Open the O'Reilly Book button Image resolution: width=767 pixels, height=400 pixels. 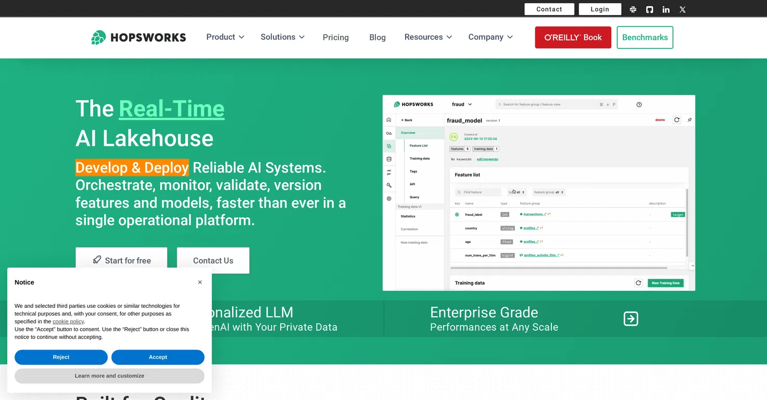573,37
